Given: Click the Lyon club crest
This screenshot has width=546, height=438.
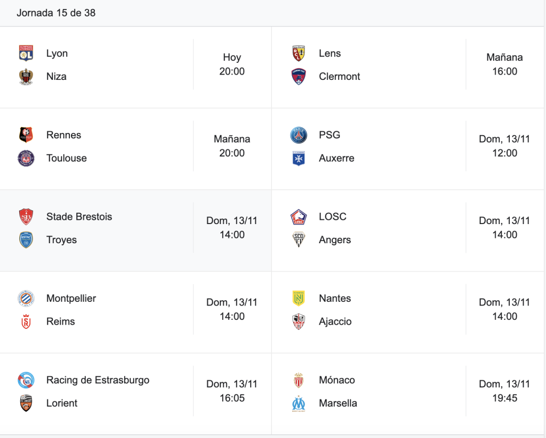Looking at the screenshot, I should (26, 53).
